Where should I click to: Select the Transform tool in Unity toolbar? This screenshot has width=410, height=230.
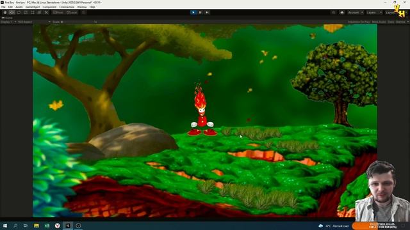click(x=39, y=12)
